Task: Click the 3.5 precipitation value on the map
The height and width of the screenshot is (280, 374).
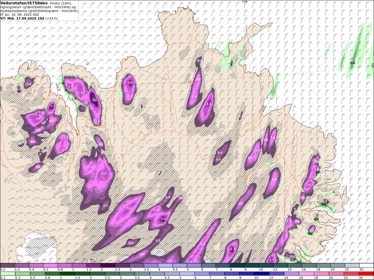Action: pos(94,100)
